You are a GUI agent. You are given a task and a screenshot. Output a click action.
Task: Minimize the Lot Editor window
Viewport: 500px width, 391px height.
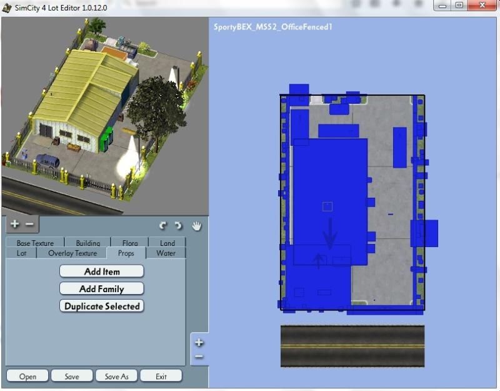click(442, 6)
